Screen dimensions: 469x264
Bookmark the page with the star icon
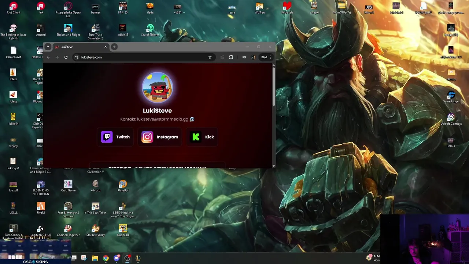coord(210,57)
